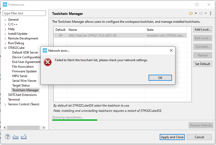
Task: Click the tree scrollbar right arrow
Action: tap(44, 127)
